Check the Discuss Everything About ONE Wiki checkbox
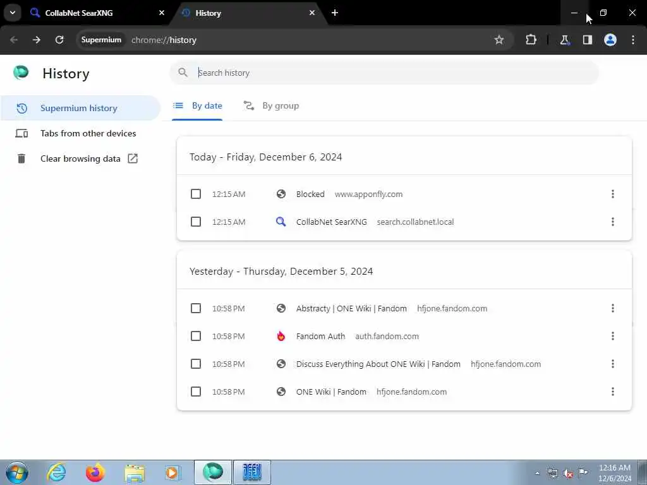This screenshot has height=485, width=647. point(196,364)
